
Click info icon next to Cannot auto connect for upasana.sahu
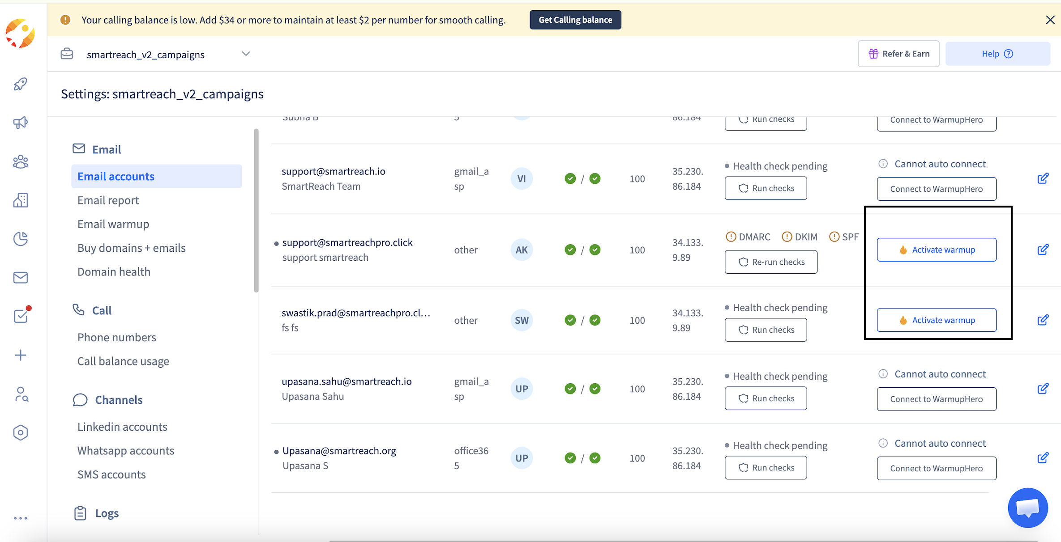pos(883,374)
